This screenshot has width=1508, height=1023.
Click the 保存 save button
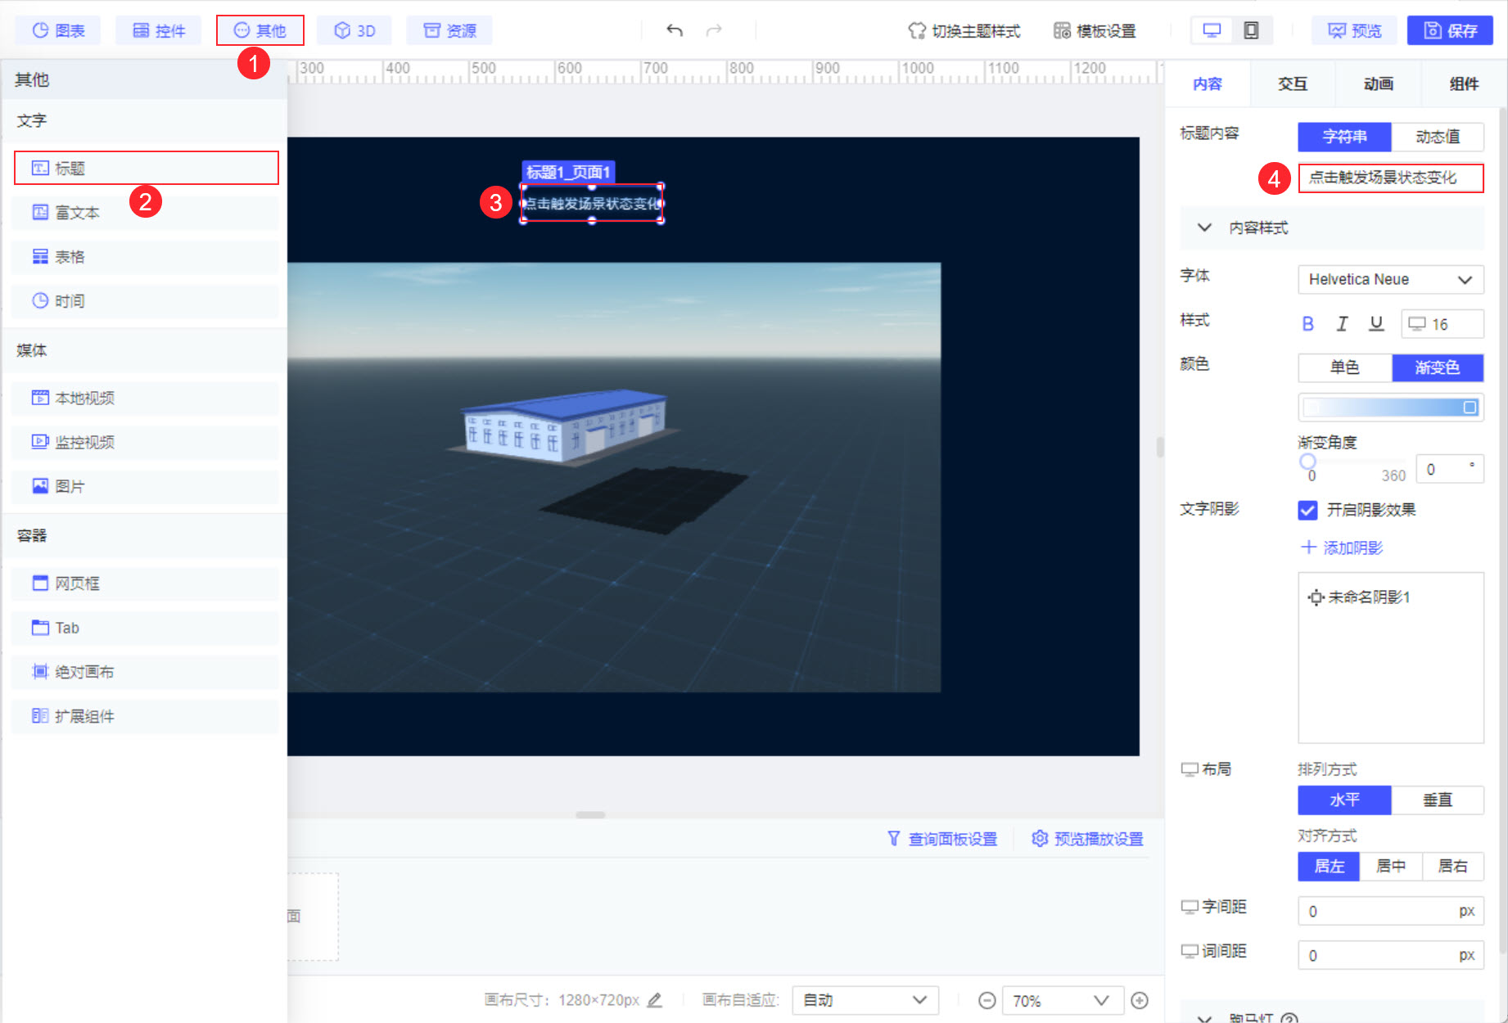pos(1450,31)
